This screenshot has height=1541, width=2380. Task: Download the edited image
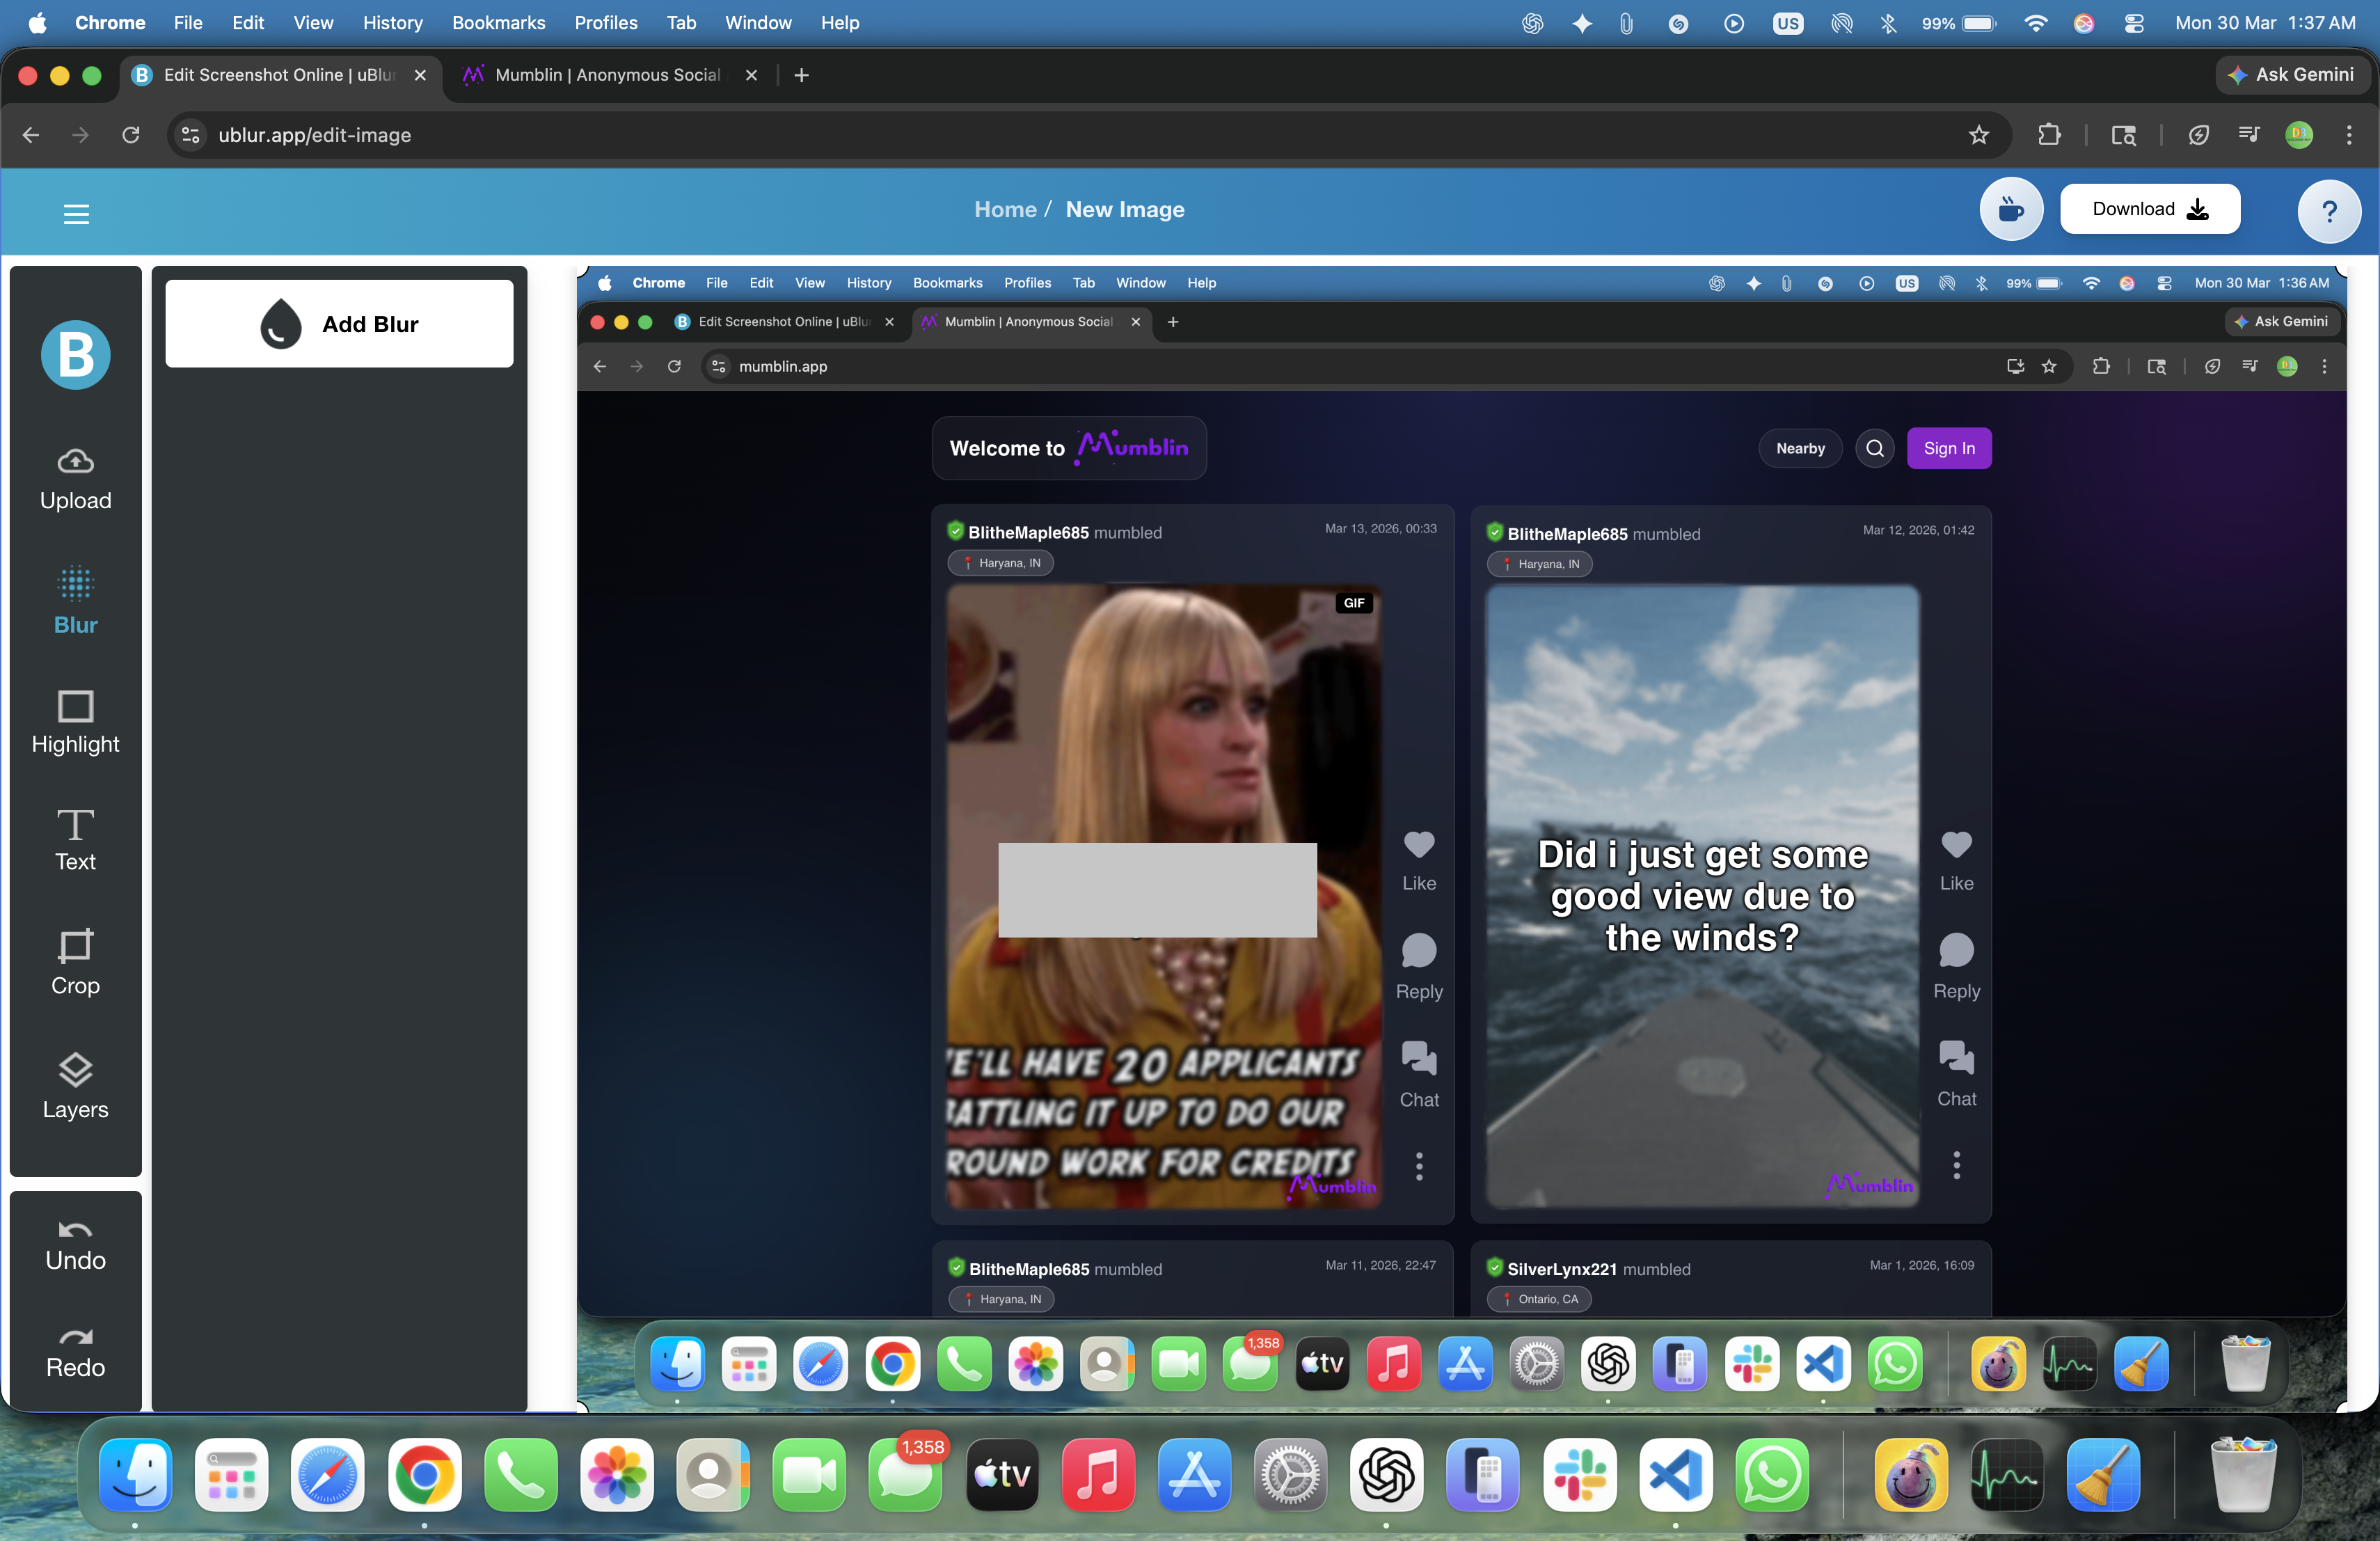tap(2150, 209)
